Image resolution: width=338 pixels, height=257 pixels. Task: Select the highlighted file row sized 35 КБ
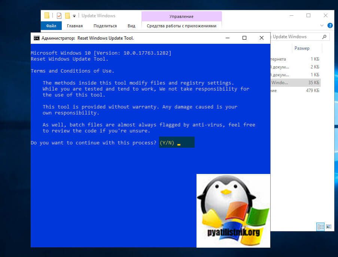(x=295, y=83)
